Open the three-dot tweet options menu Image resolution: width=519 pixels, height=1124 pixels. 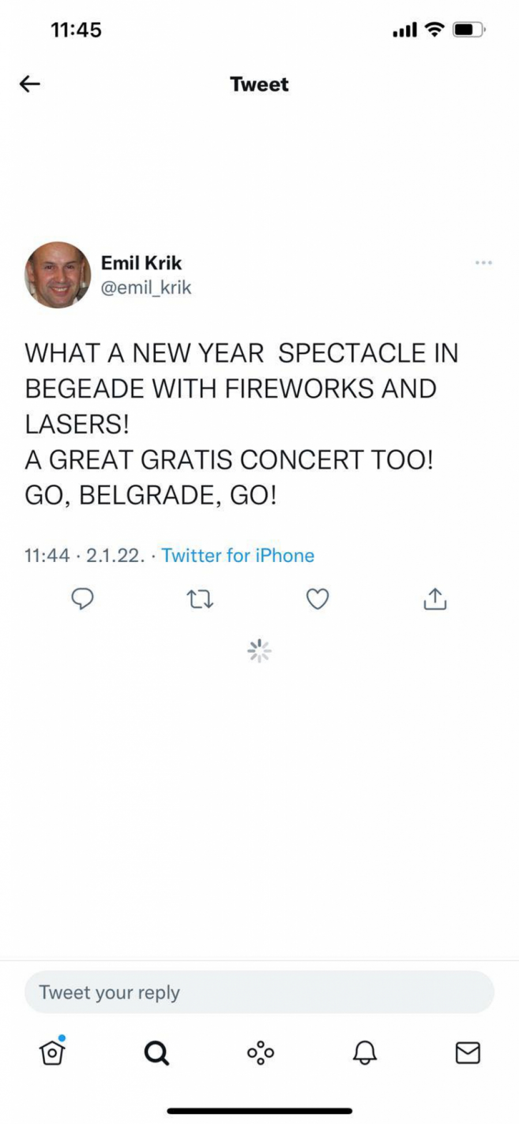483,263
